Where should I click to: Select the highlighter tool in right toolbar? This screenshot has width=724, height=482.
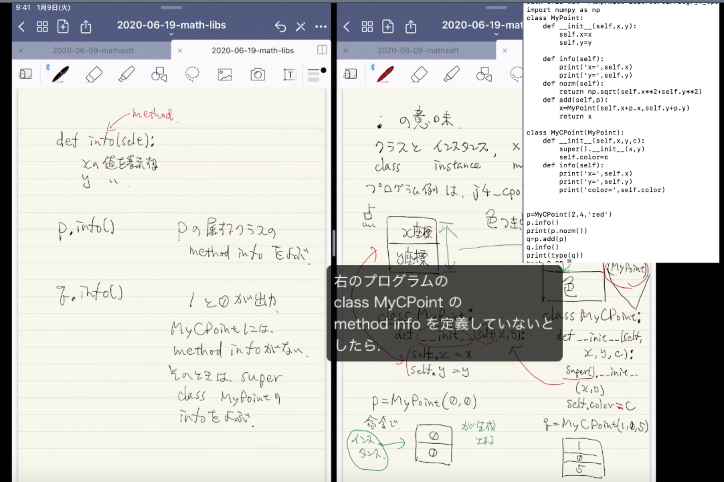pyautogui.click(x=451, y=74)
